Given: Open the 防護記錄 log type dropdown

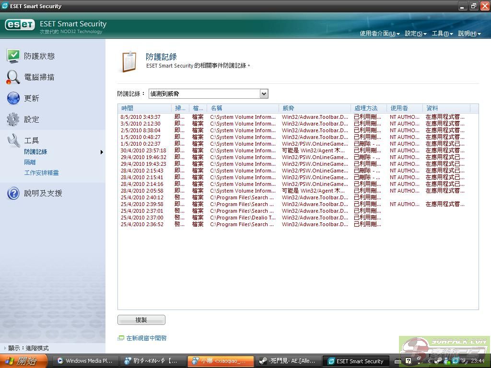Looking at the screenshot, I should click(x=264, y=94).
